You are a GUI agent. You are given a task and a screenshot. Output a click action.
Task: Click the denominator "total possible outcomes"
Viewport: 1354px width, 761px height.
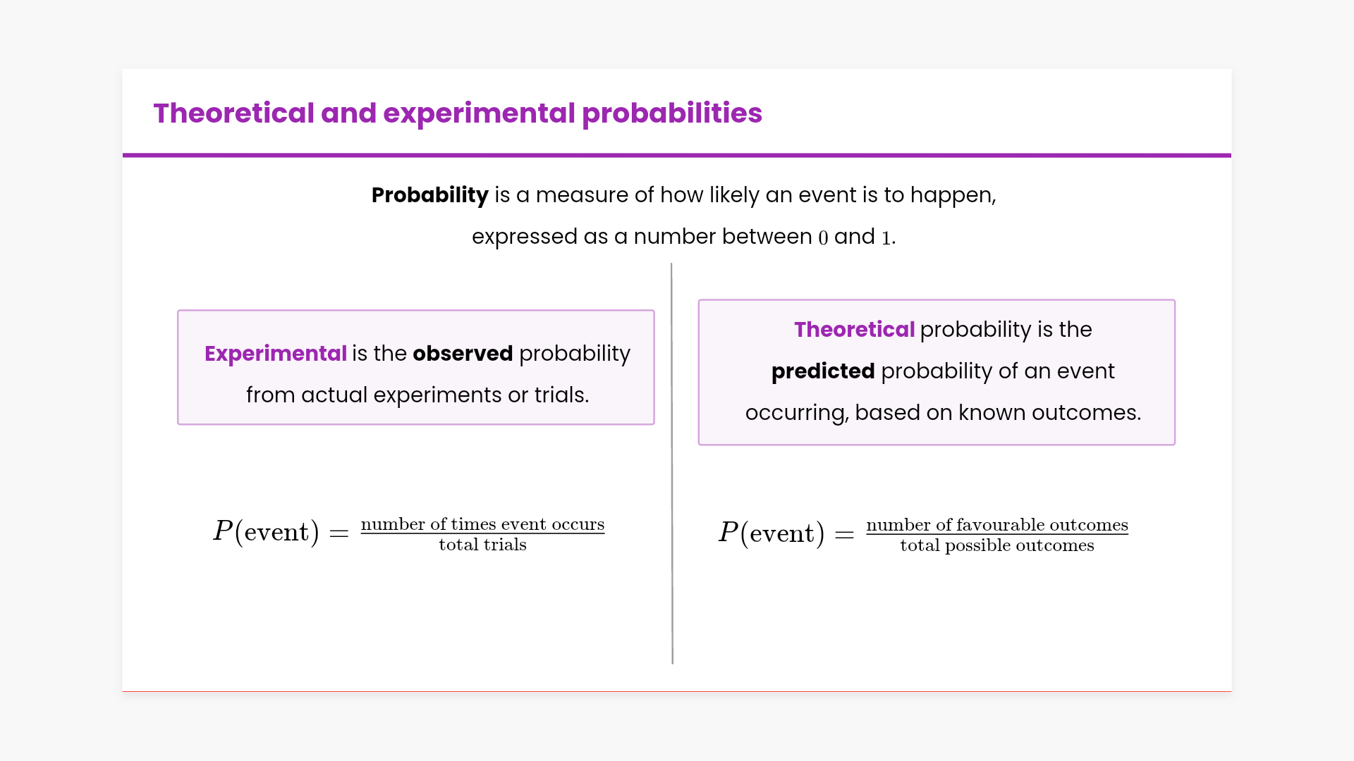tap(997, 546)
